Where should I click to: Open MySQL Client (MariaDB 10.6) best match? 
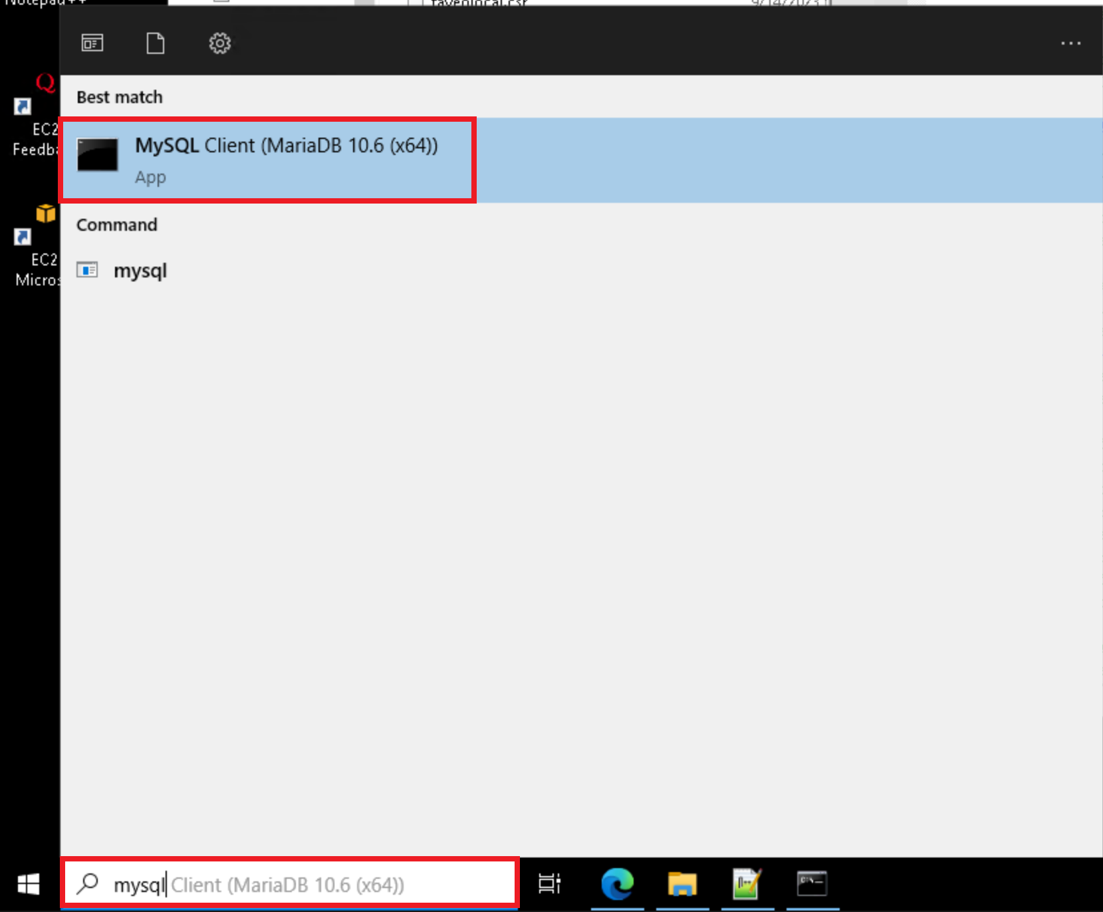coord(581,160)
